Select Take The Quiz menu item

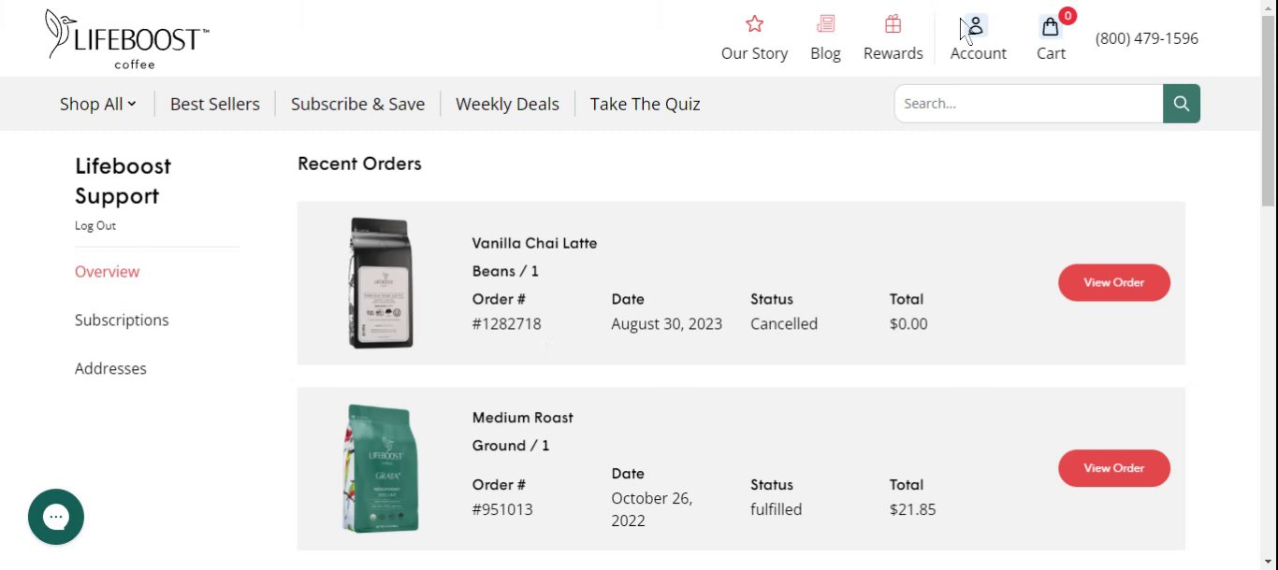(645, 104)
